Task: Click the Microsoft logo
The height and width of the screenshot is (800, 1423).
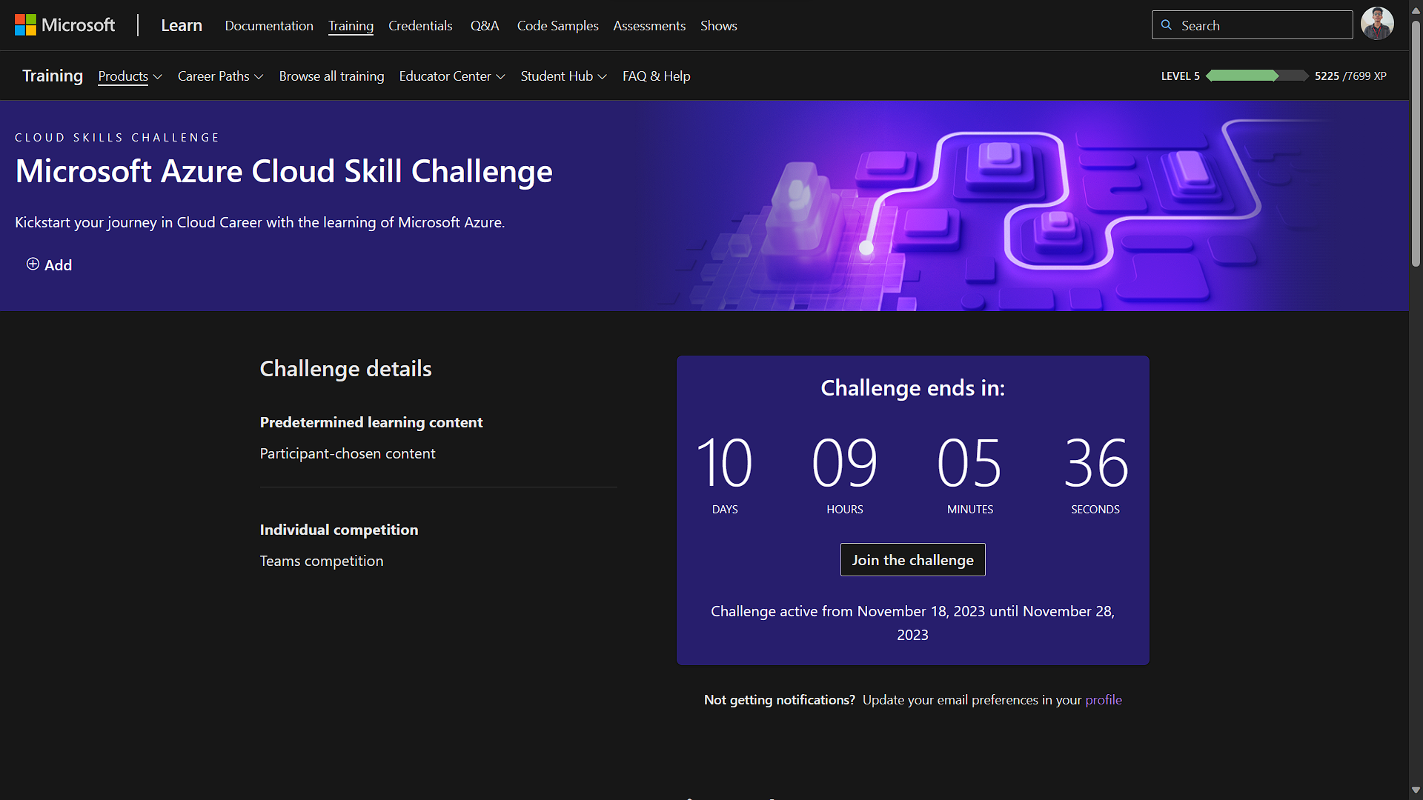Action: coord(65,24)
